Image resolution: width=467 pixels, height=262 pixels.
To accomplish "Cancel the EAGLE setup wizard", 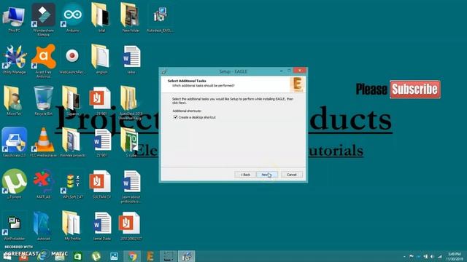I will pyautogui.click(x=292, y=175).
